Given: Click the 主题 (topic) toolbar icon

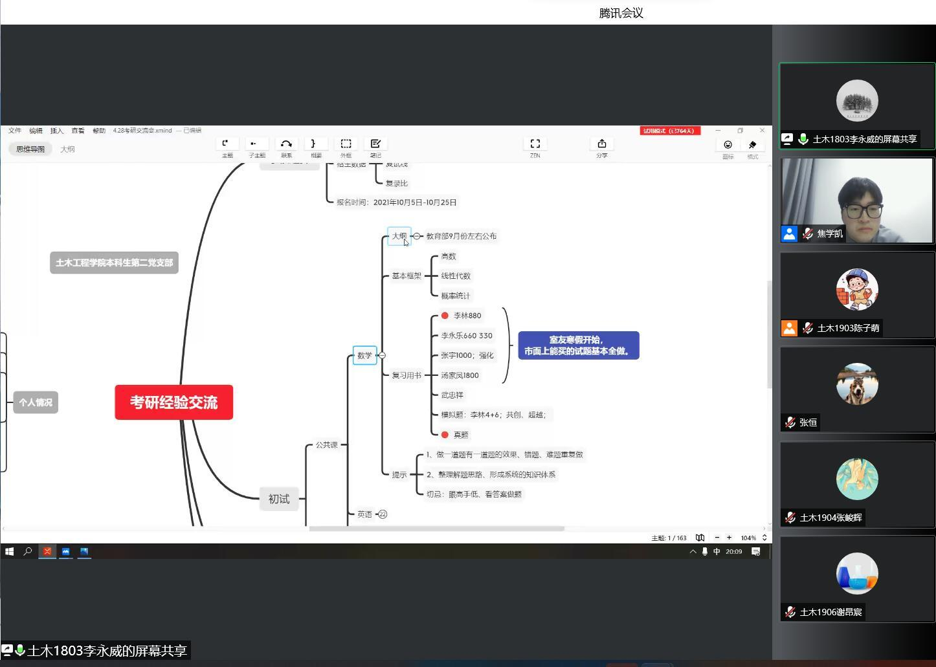Looking at the screenshot, I should pyautogui.click(x=227, y=144).
